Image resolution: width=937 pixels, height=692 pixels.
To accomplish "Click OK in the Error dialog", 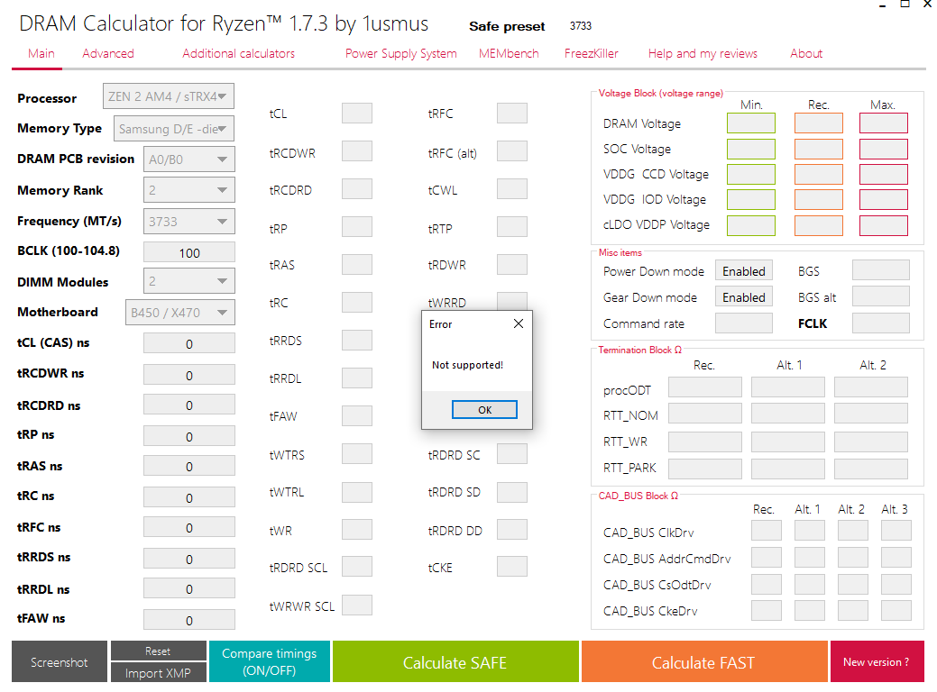I will click(484, 410).
